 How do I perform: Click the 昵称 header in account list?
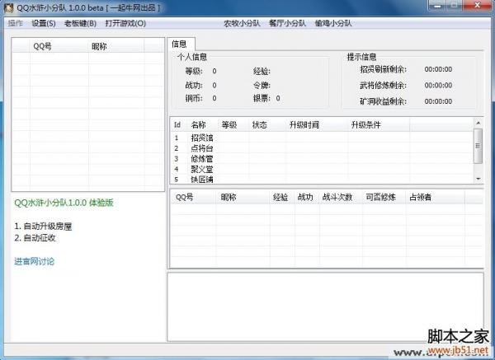tap(116, 46)
